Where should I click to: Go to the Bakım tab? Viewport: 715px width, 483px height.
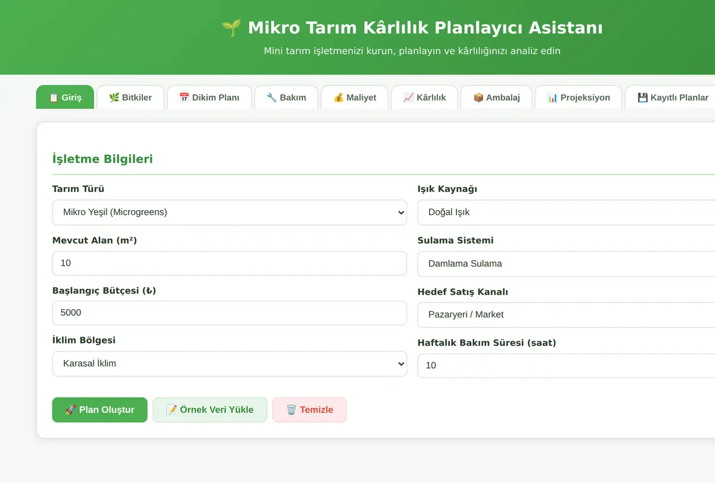coord(286,97)
